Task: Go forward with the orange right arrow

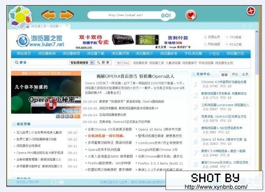Action: click(67, 15)
